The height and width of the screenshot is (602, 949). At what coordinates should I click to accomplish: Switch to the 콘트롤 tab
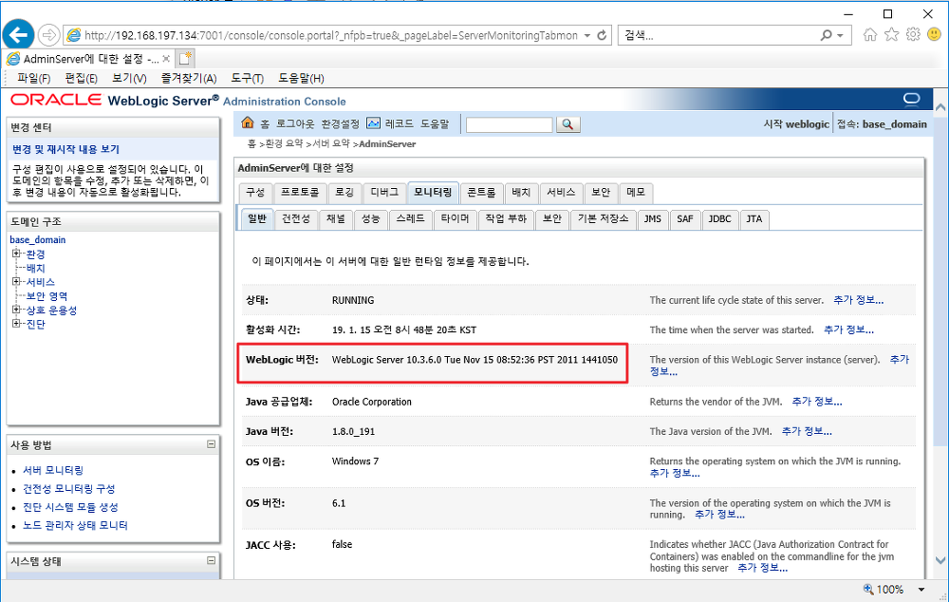coord(481,192)
